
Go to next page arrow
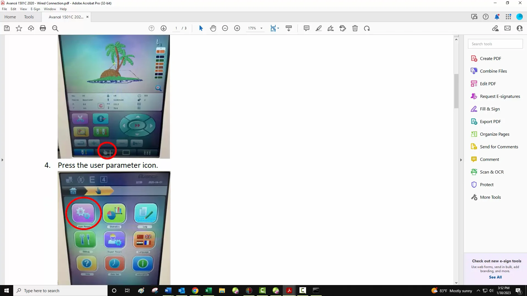click(164, 28)
